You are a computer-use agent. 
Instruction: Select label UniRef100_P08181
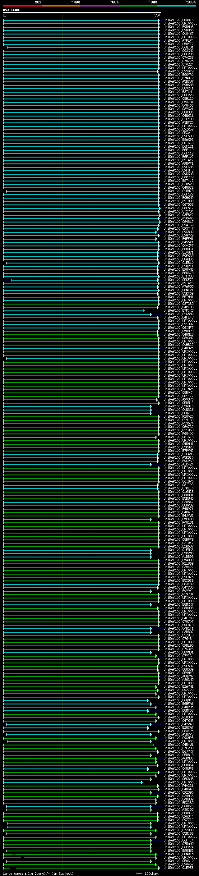tap(178, 522)
